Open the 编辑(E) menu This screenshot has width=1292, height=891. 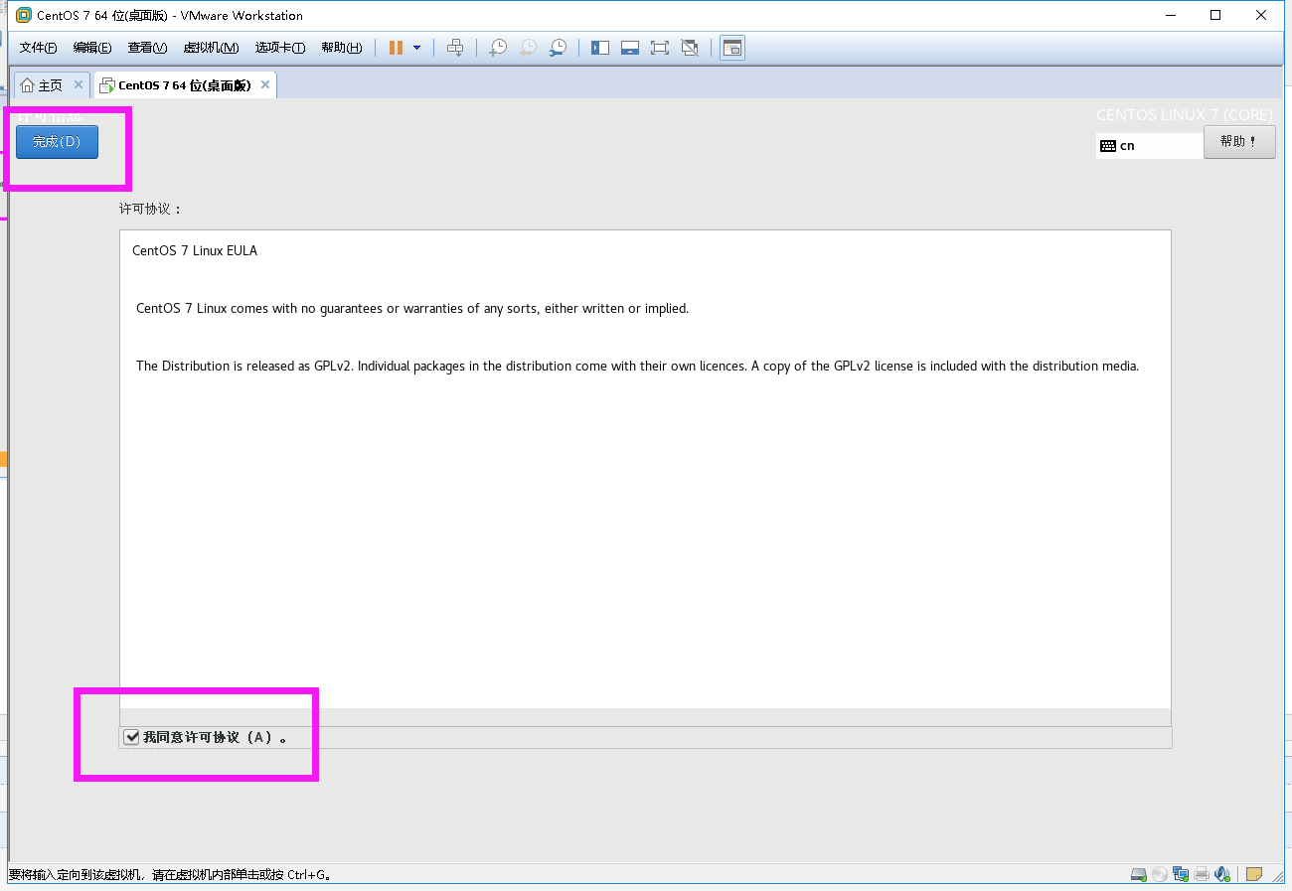pos(92,48)
